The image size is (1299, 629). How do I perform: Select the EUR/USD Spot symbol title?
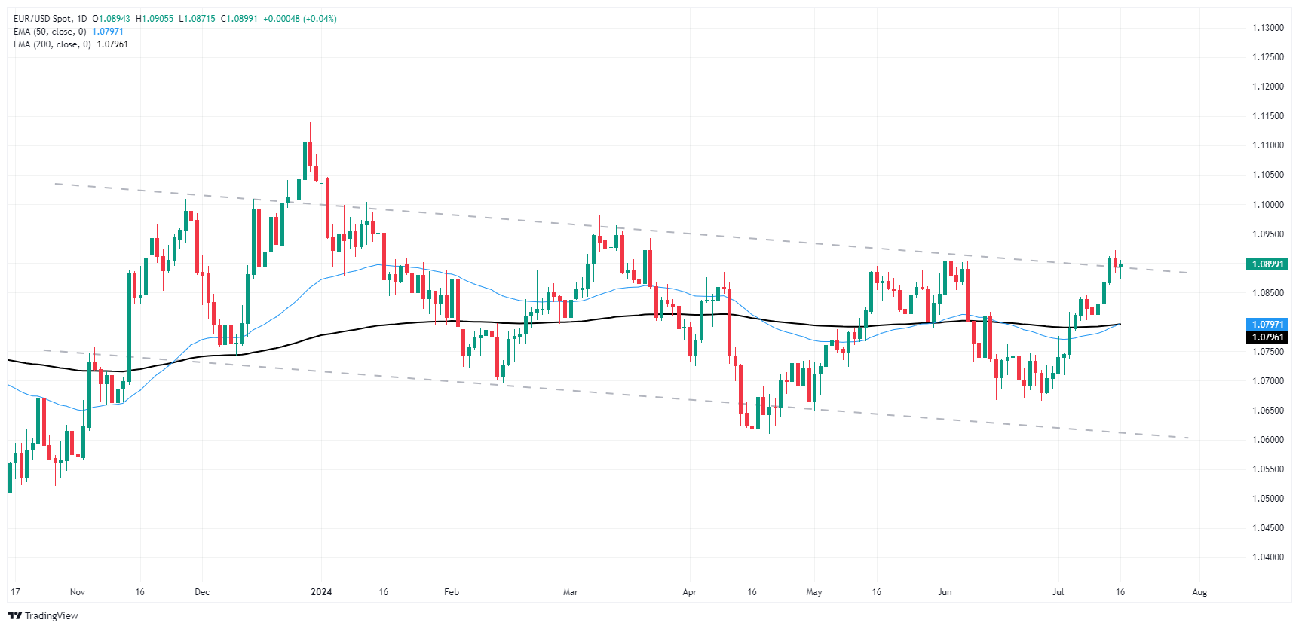pos(44,19)
